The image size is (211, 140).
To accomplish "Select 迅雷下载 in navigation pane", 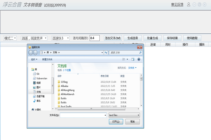I will pyautogui.click(x=39, y=96).
